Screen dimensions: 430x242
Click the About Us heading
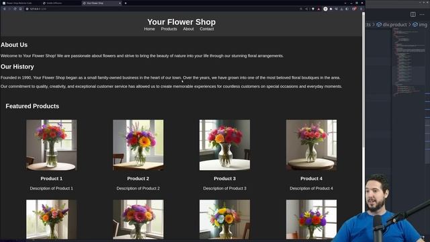coord(14,45)
